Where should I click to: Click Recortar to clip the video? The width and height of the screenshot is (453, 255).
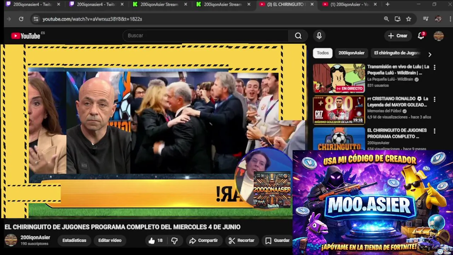point(242,240)
